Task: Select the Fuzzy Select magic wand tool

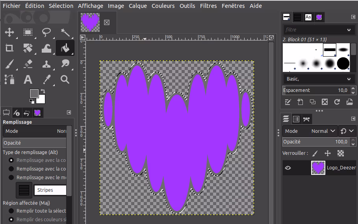Action: click(65, 32)
